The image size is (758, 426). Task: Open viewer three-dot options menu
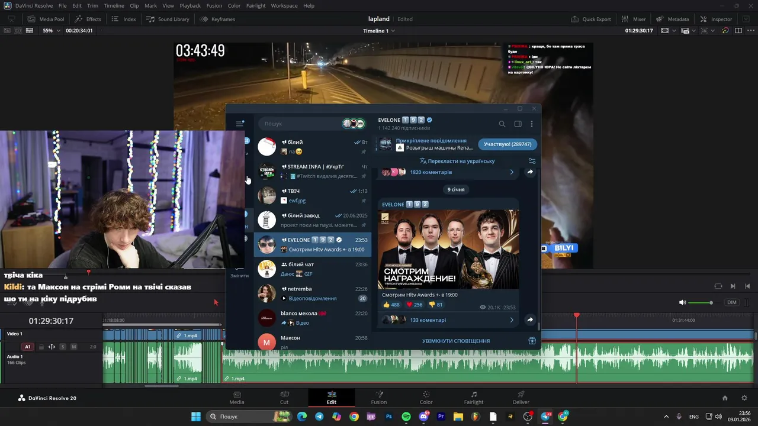pyautogui.click(x=751, y=30)
